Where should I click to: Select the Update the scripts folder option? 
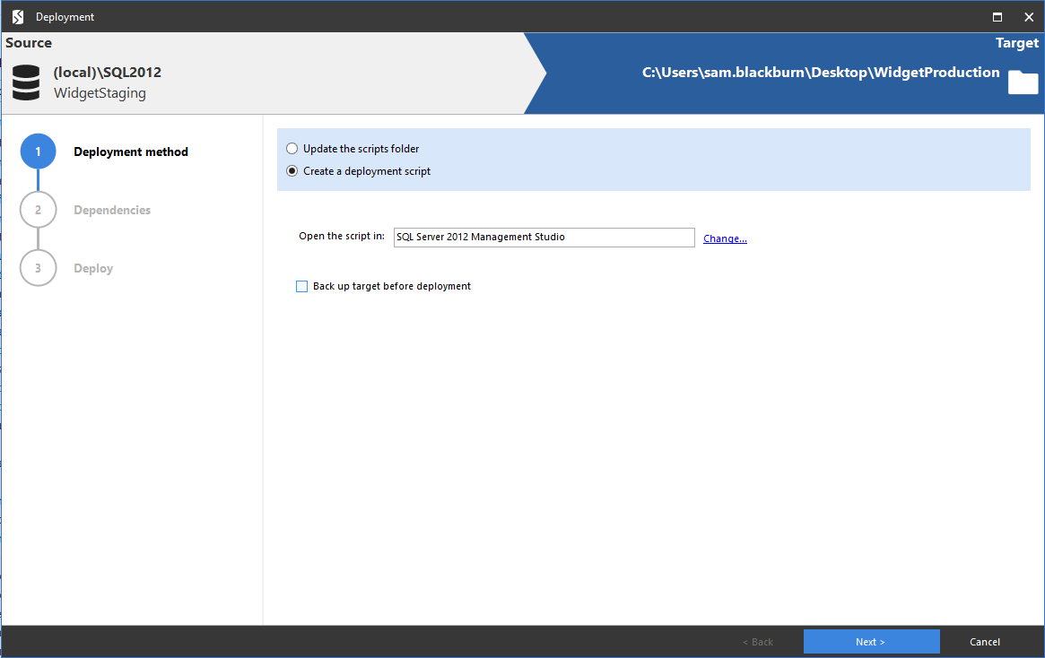(292, 148)
